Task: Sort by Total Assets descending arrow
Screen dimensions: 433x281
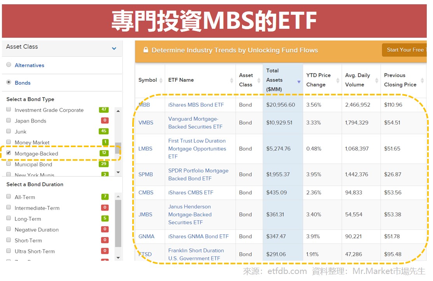Action: [299, 82]
